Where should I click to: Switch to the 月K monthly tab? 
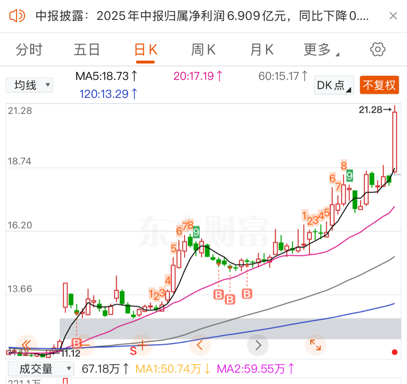pyautogui.click(x=262, y=50)
